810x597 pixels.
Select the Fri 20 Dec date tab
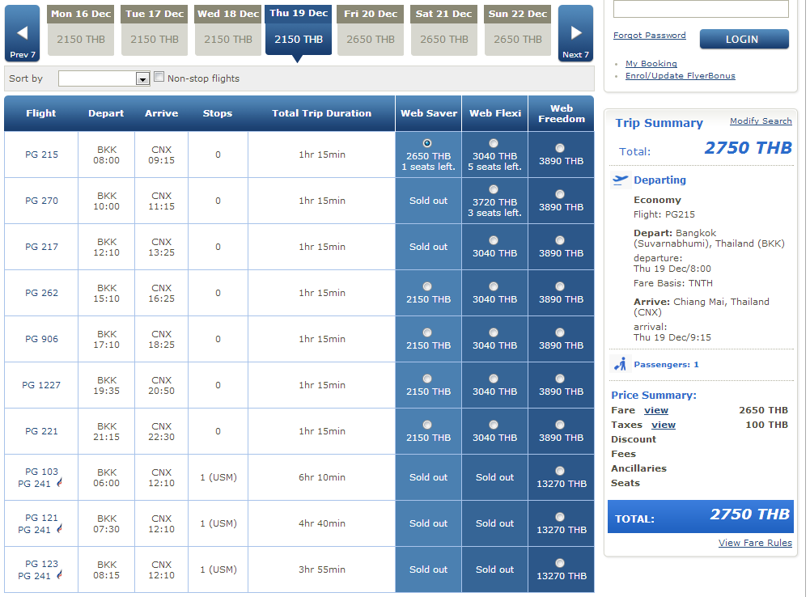pyautogui.click(x=371, y=30)
